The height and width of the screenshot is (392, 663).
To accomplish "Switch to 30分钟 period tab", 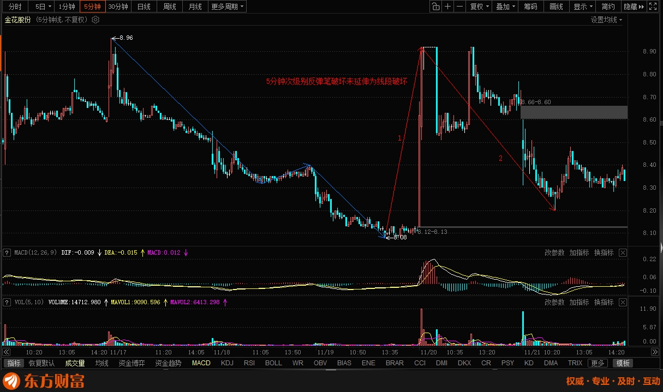I will click(118, 7).
